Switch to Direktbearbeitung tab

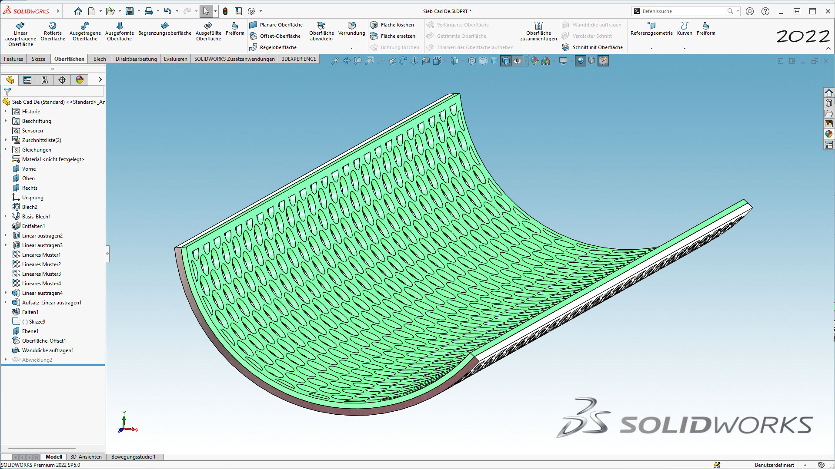(x=136, y=59)
